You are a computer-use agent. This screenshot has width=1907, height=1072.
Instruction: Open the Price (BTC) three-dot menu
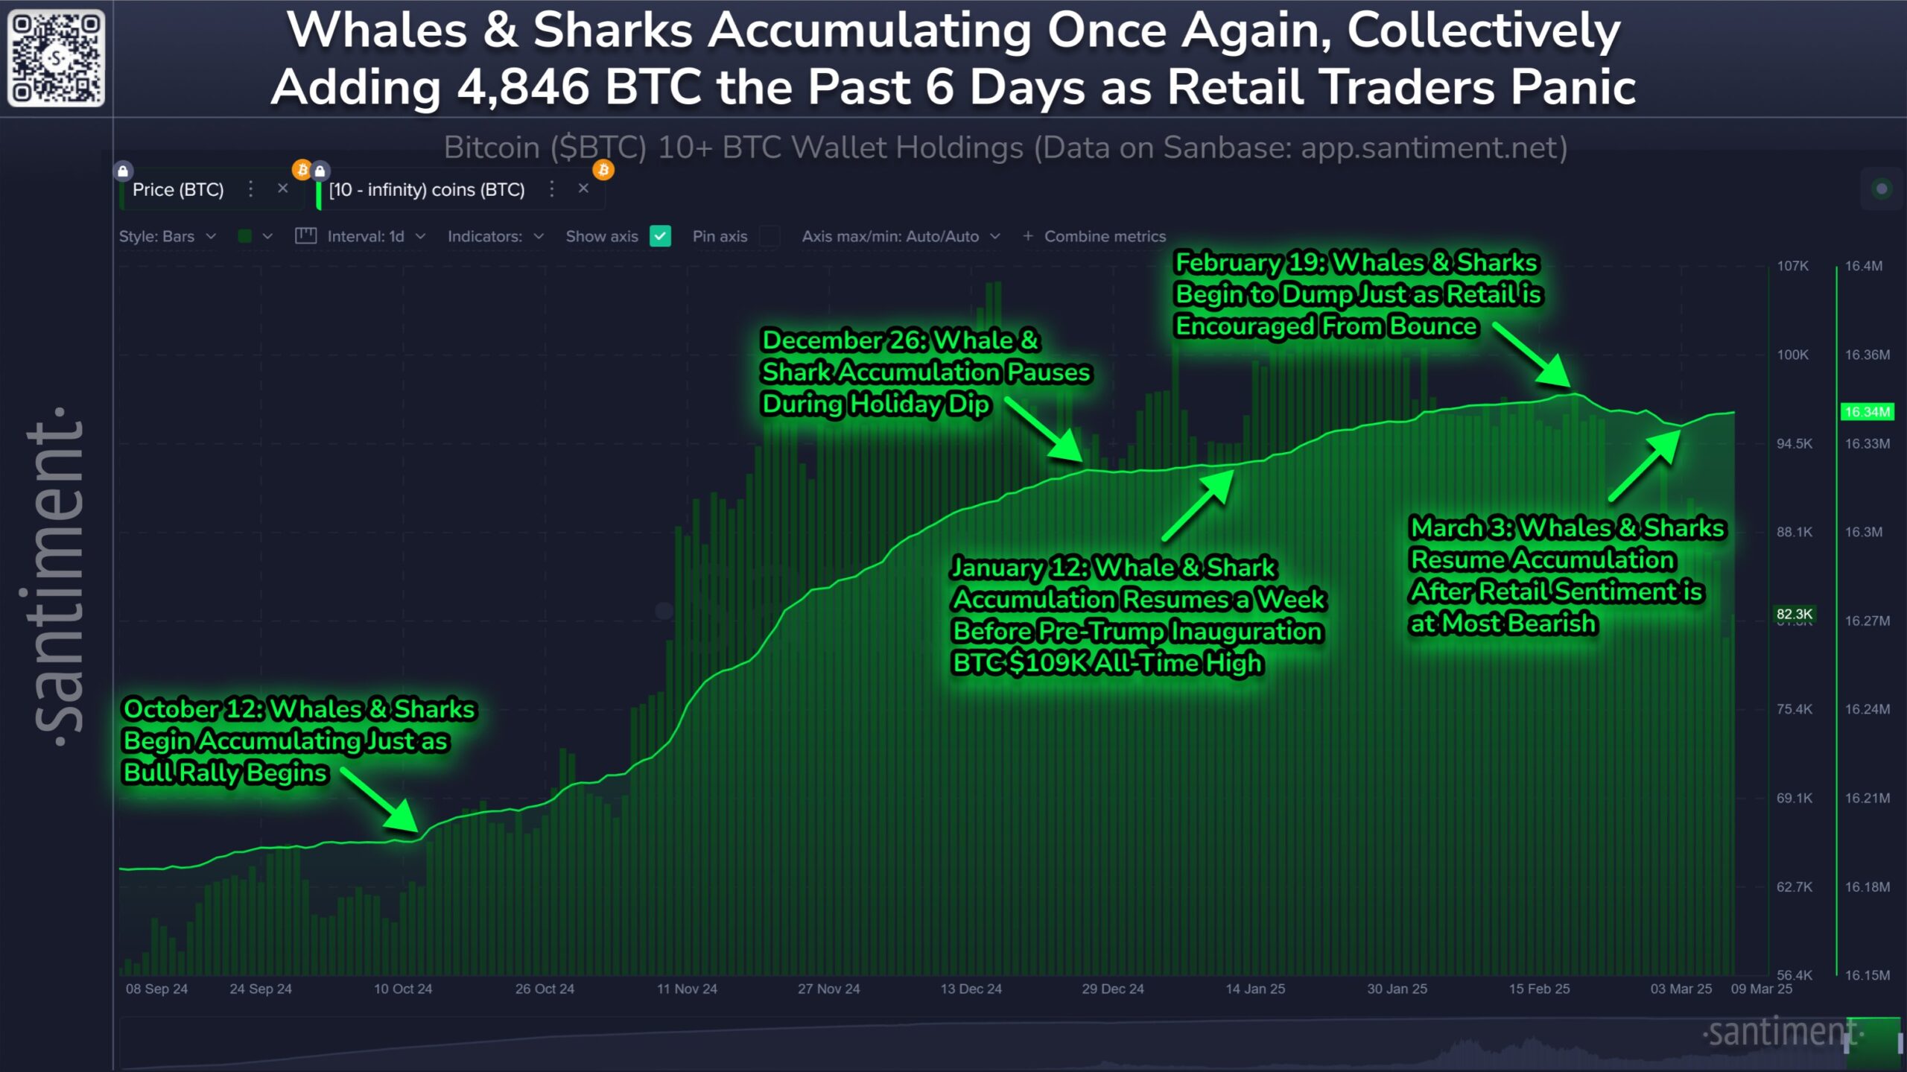click(251, 189)
